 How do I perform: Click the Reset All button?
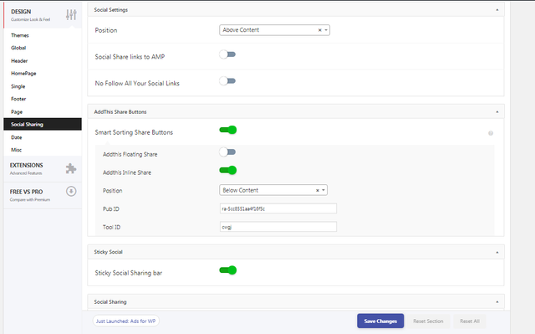[470, 321]
